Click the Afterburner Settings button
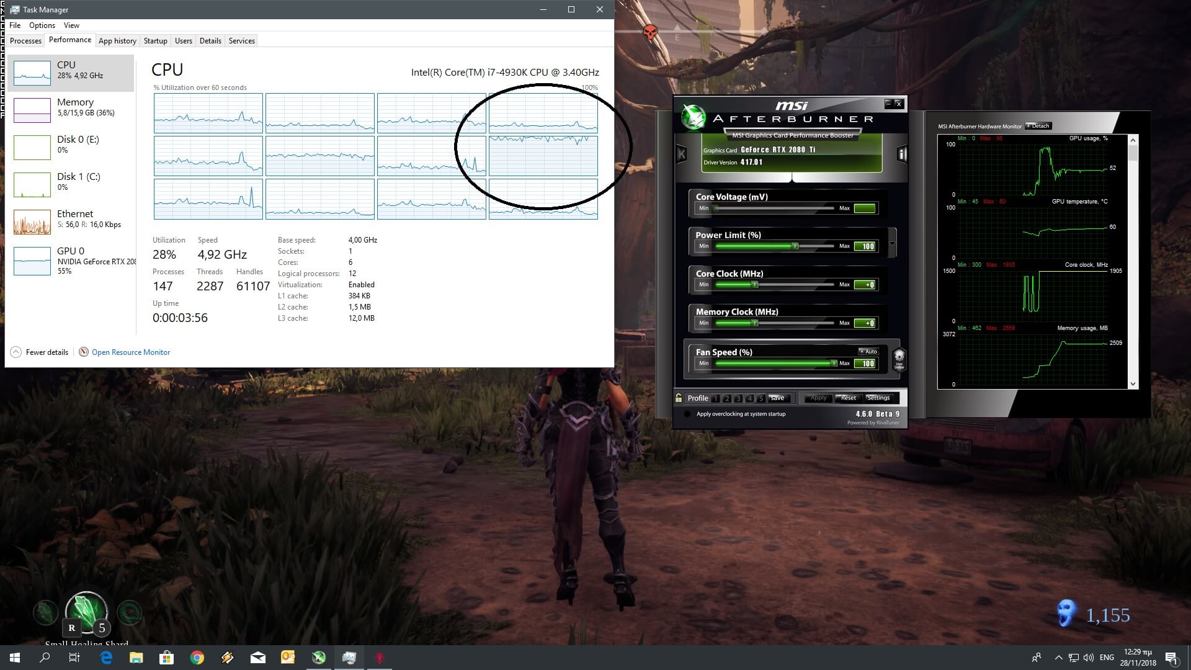 [x=878, y=398]
